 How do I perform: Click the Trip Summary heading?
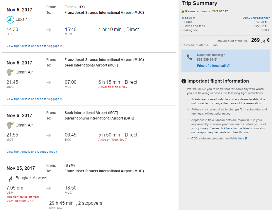[x=199, y=3]
